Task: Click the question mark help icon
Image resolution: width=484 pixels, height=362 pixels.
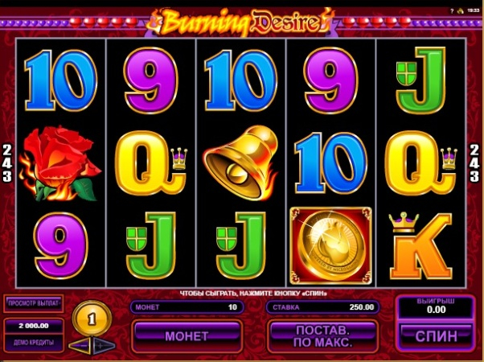Action: pyautogui.click(x=452, y=11)
